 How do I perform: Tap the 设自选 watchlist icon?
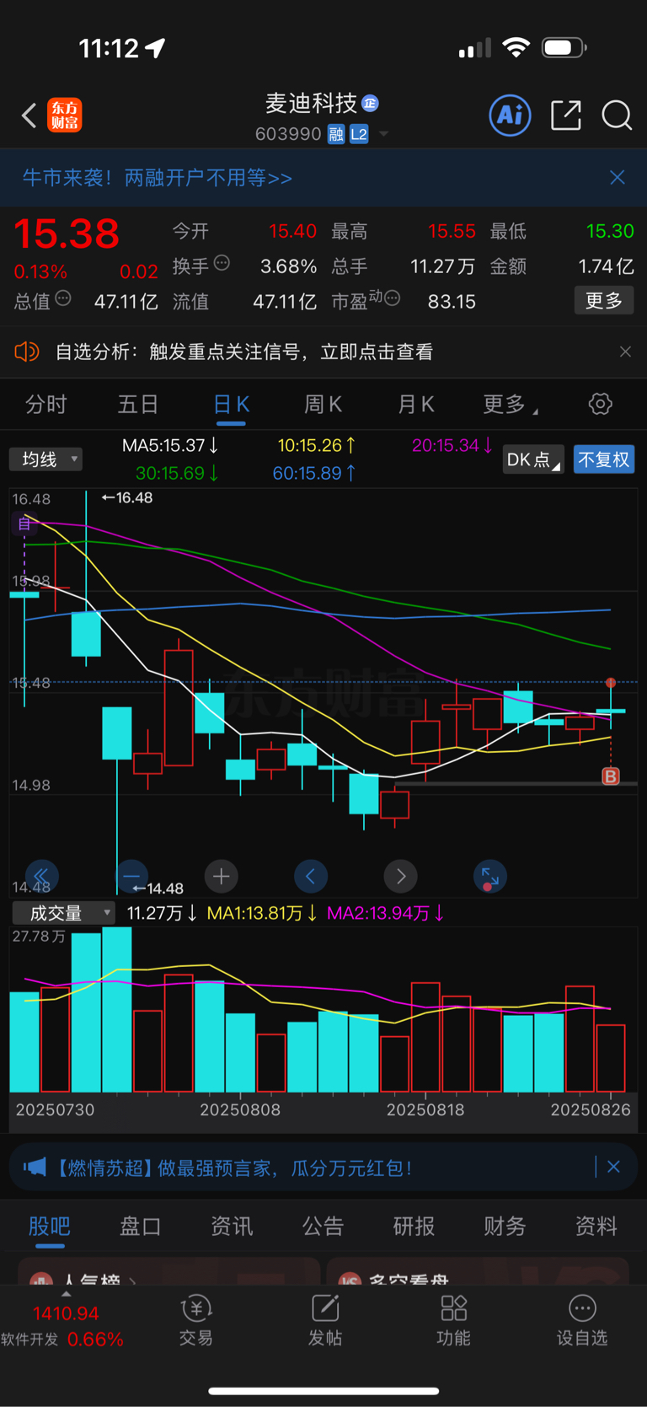582,1321
